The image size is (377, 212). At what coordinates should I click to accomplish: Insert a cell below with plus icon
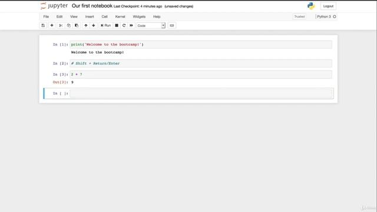point(52,25)
